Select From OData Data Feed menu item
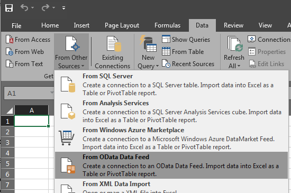The height and width of the screenshot is (193, 291). (171, 165)
